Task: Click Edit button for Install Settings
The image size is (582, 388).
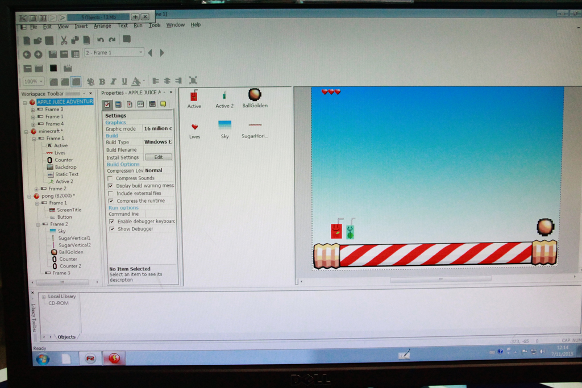Action: click(159, 157)
